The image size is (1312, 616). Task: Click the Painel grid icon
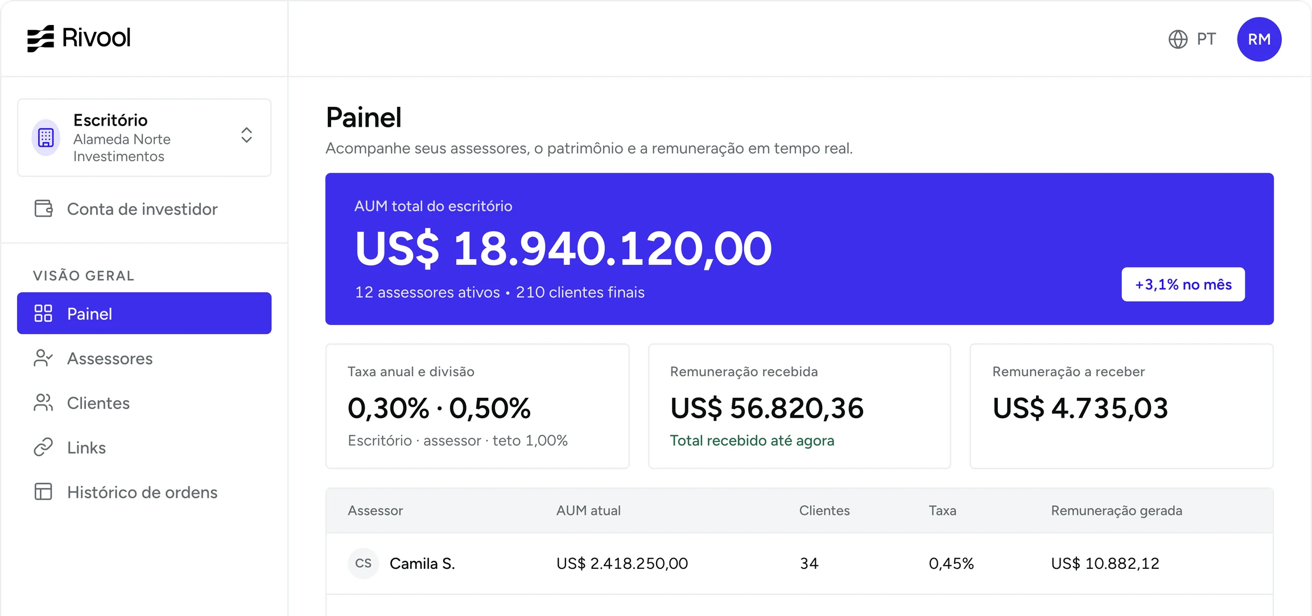(x=43, y=313)
